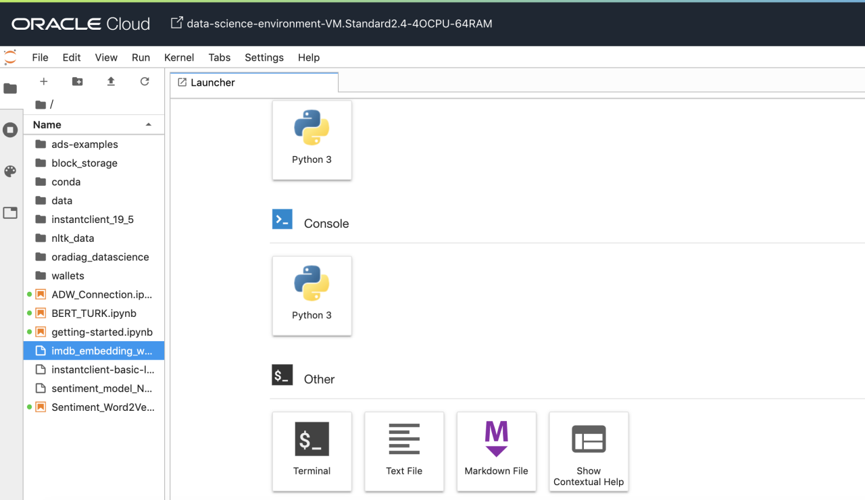Open the Terminal launcher card
The width and height of the screenshot is (865, 500).
(x=312, y=451)
